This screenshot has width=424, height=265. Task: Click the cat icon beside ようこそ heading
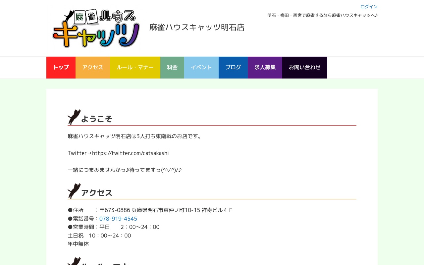[74, 117]
